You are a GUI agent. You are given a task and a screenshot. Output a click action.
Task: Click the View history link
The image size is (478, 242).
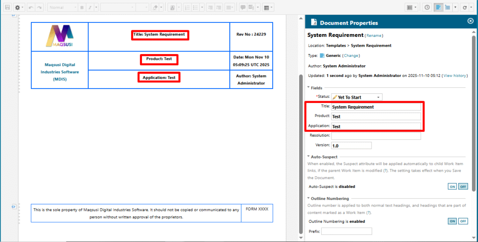(454, 76)
